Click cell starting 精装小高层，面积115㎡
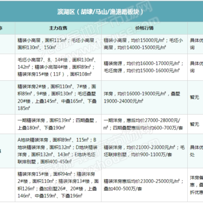Screen dimensions: 203x203 point(58,44)
